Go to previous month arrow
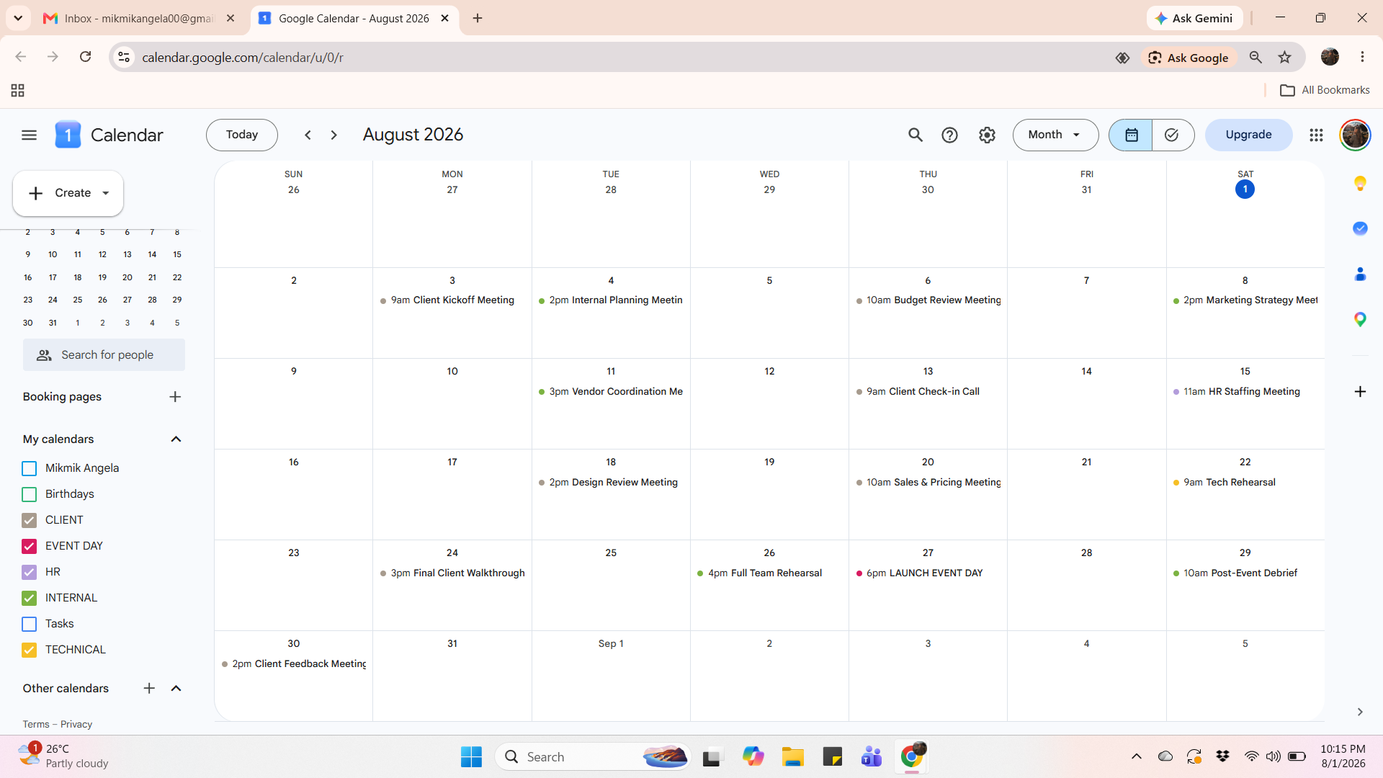Viewport: 1383px width, 778px height. tap(308, 135)
